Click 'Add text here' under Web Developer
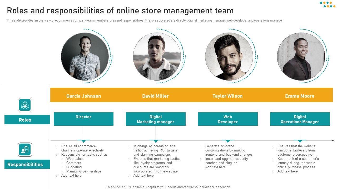Image resolution: width=337 pixels, height=189 pixels. point(215,167)
